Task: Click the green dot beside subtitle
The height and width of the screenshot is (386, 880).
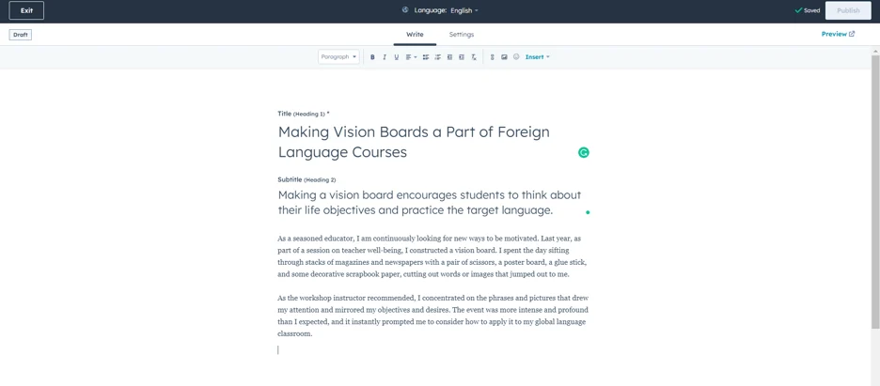Action: pyautogui.click(x=588, y=212)
